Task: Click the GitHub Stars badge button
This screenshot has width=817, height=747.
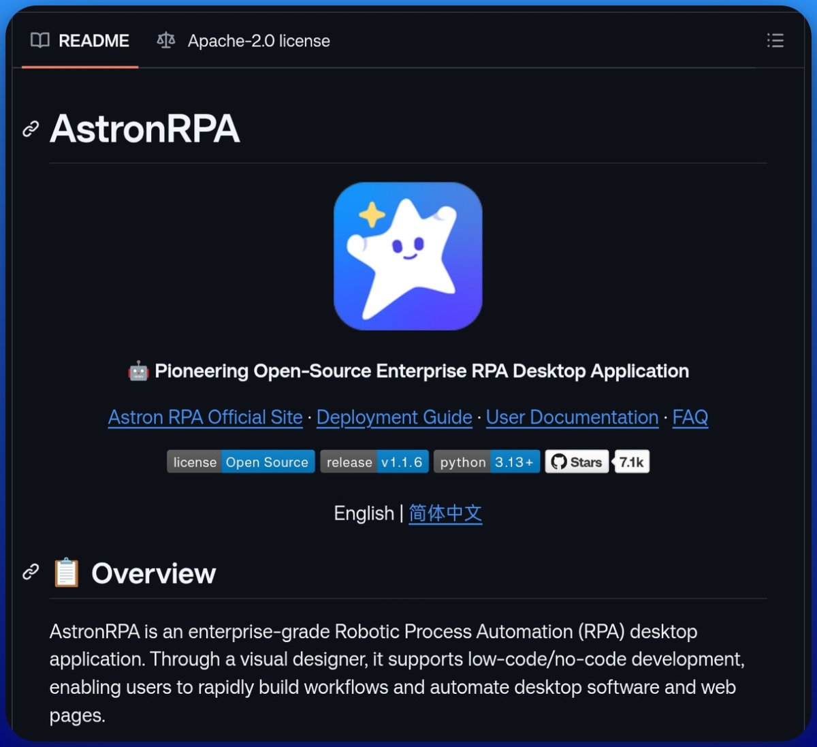Action: (577, 462)
